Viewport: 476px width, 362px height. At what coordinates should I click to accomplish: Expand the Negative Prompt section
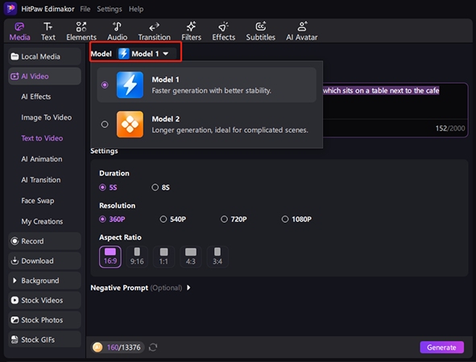[188, 287]
